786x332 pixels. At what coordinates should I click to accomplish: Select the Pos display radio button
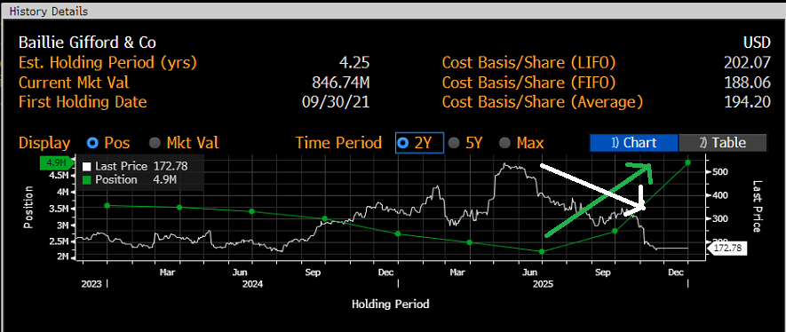[92, 143]
